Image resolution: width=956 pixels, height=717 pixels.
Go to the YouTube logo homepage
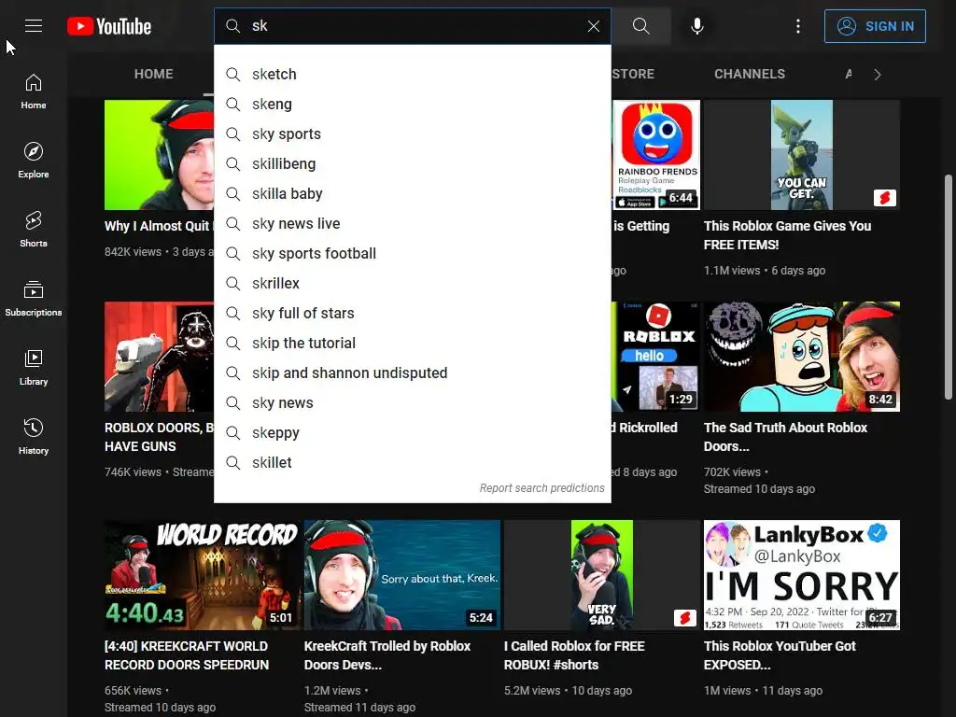click(109, 26)
